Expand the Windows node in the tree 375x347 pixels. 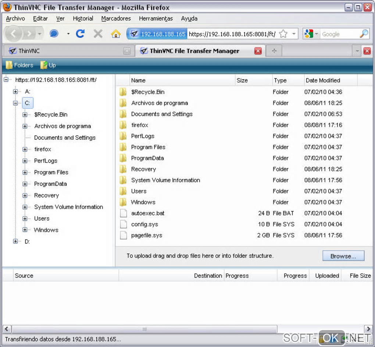25,230
